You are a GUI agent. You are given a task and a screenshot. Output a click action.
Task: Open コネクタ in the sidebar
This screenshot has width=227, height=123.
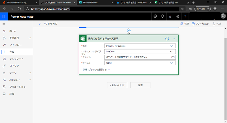coord(16,66)
